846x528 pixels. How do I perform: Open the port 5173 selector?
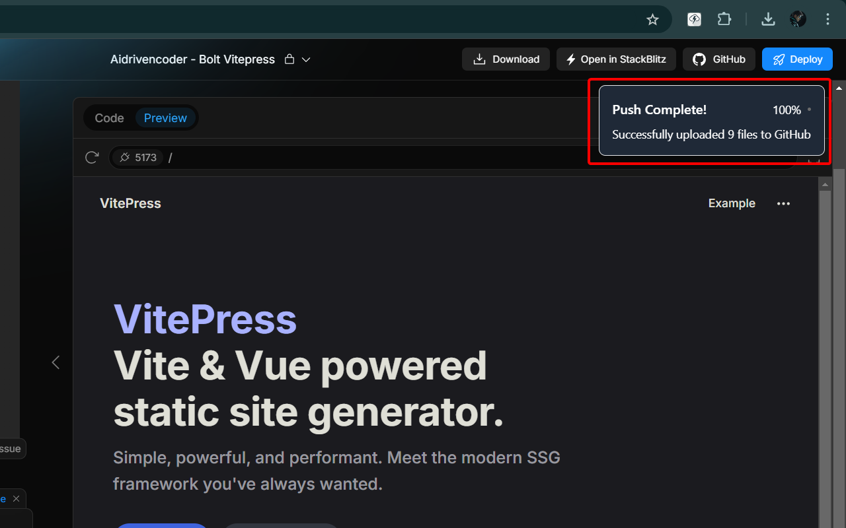[137, 157]
